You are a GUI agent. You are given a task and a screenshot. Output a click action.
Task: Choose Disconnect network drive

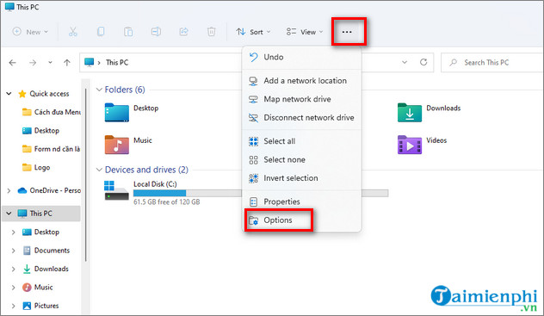coord(302,118)
